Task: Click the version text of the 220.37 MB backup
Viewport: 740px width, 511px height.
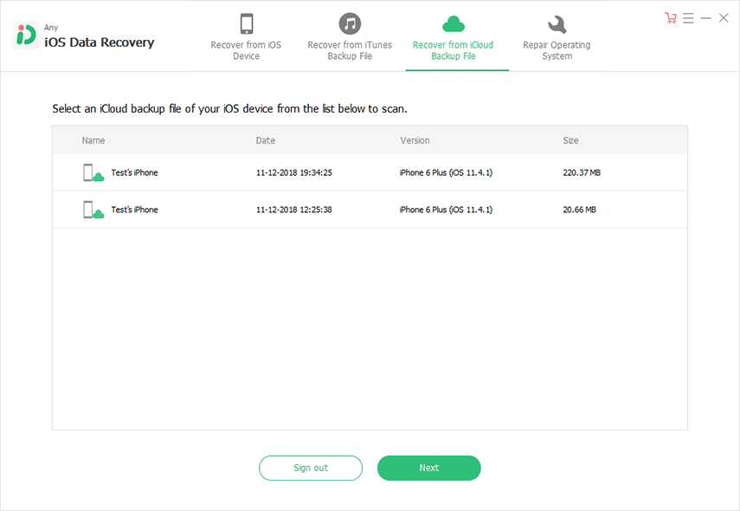Action: (446, 173)
